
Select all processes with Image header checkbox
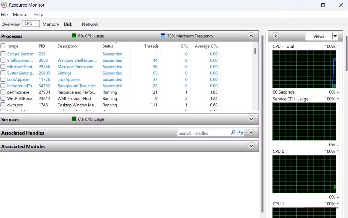click(x=3, y=46)
